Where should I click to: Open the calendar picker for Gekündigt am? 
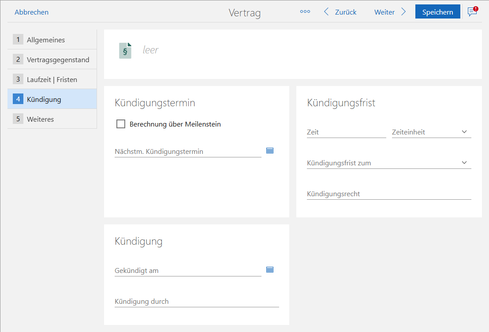tap(269, 269)
